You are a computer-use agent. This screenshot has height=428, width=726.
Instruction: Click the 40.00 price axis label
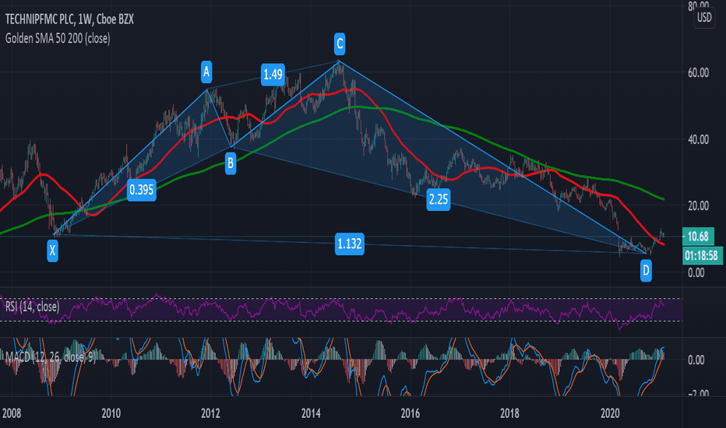click(x=698, y=139)
